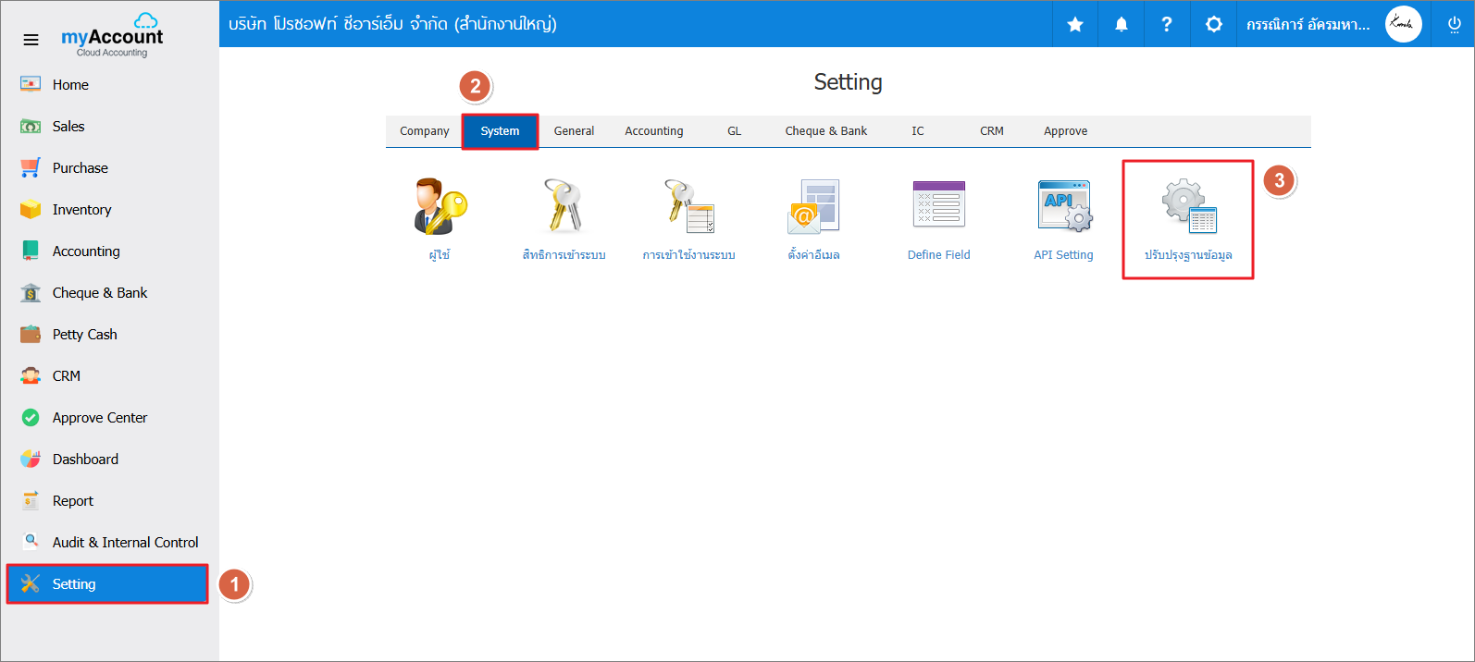
Task: Open the User (ผู้ใช้) key icon
Action: (440, 206)
